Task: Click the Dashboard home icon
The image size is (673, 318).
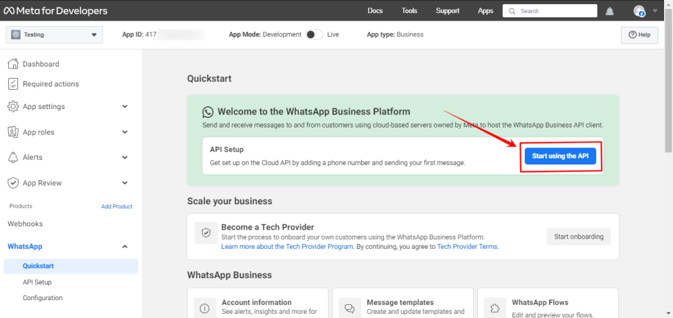Action: (x=12, y=64)
